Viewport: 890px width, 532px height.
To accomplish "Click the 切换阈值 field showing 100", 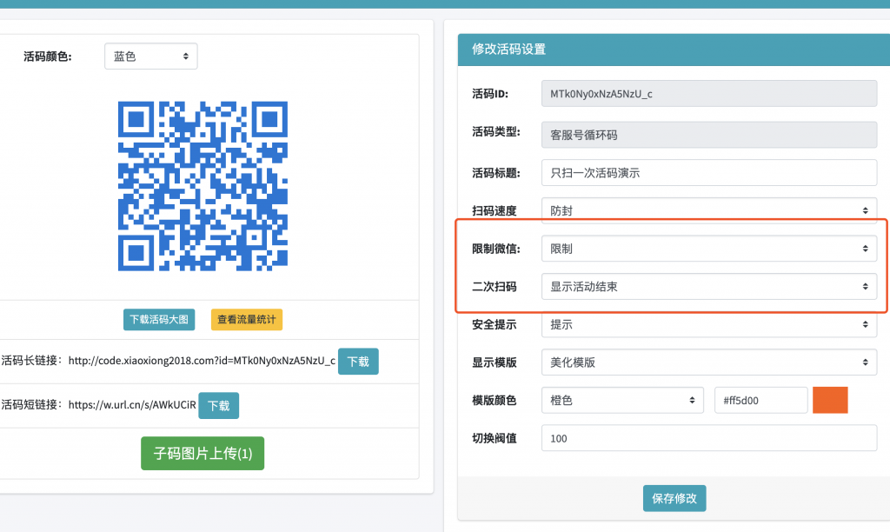I will tap(709, 438).
